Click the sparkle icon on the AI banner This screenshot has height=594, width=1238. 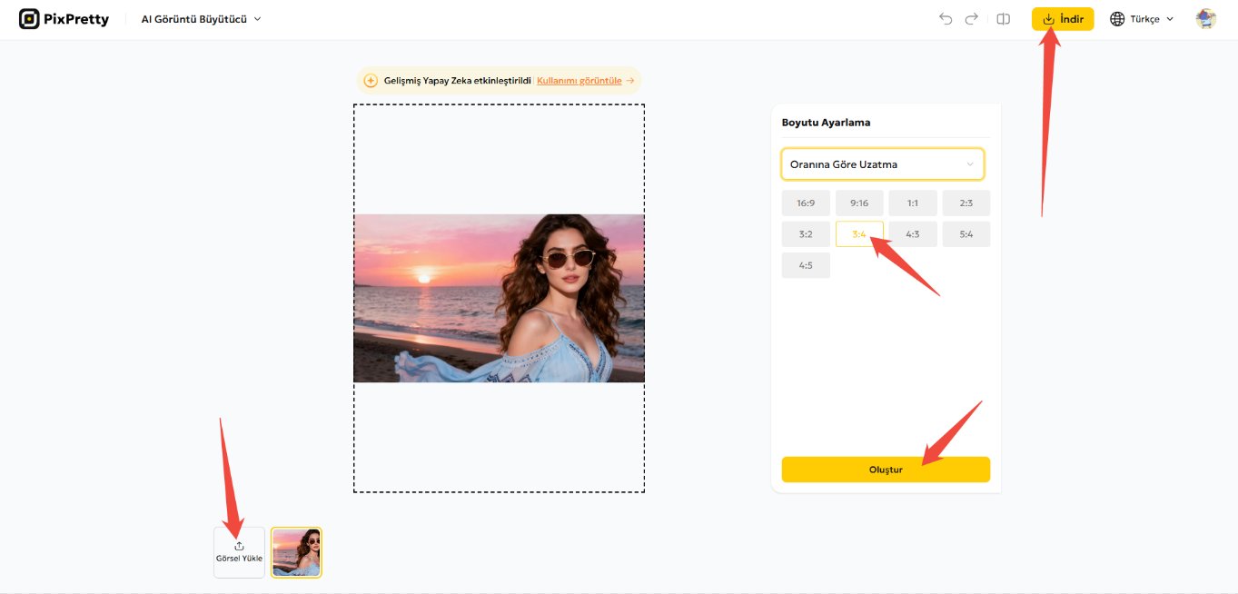[371, 80]
